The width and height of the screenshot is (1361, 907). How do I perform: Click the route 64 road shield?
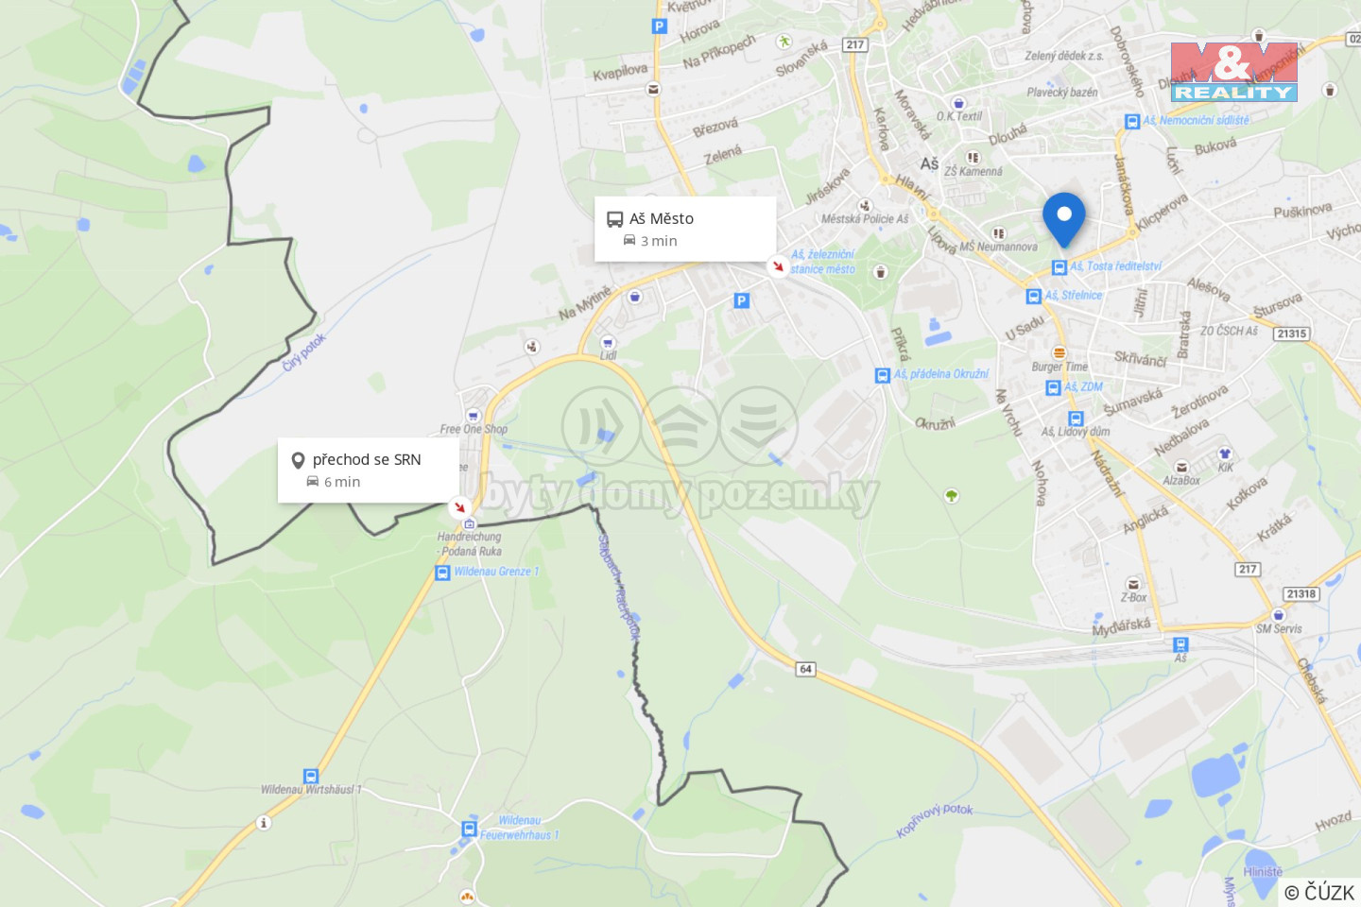click(x=805, y=669)
